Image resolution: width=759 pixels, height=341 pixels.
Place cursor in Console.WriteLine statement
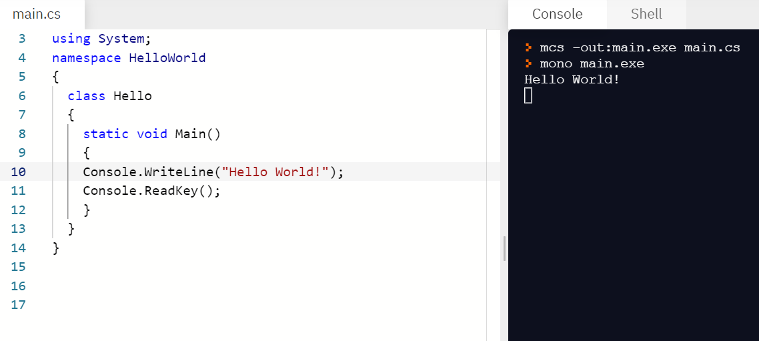tap(213, 172)
